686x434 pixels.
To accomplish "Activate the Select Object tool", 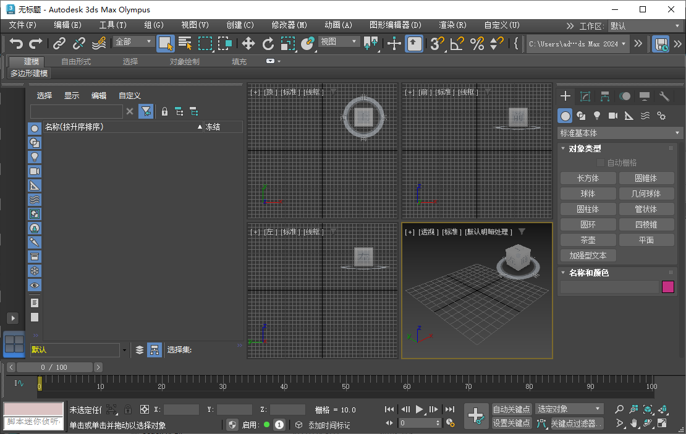I will pyautogui.click(x=166, y=43).
